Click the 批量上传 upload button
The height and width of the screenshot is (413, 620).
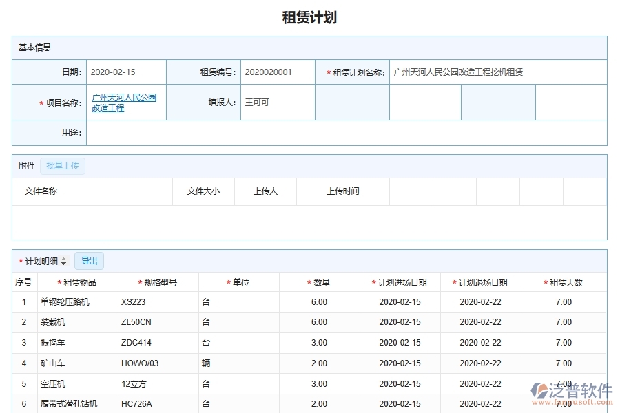click(x=63, y=165)
